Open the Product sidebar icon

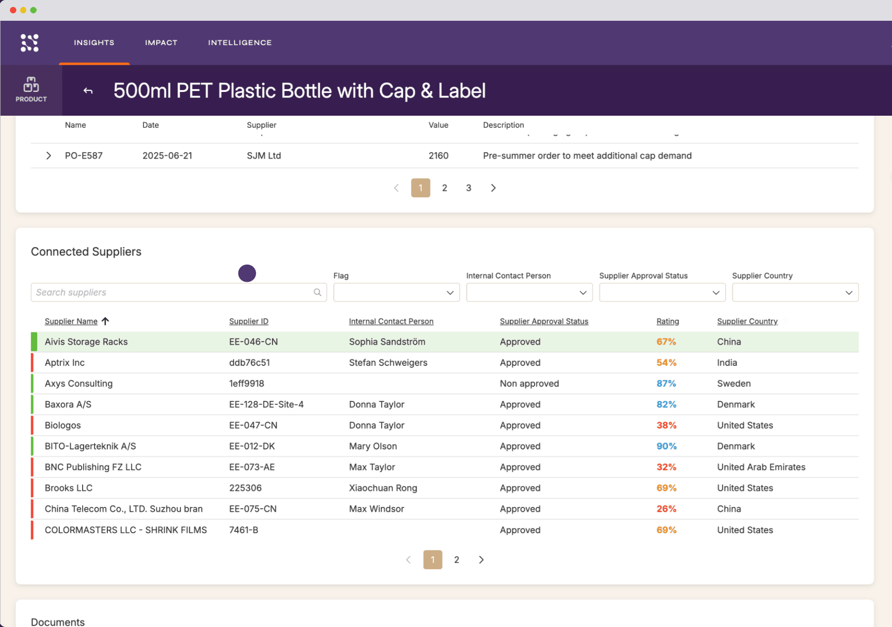tap(31, 90)
